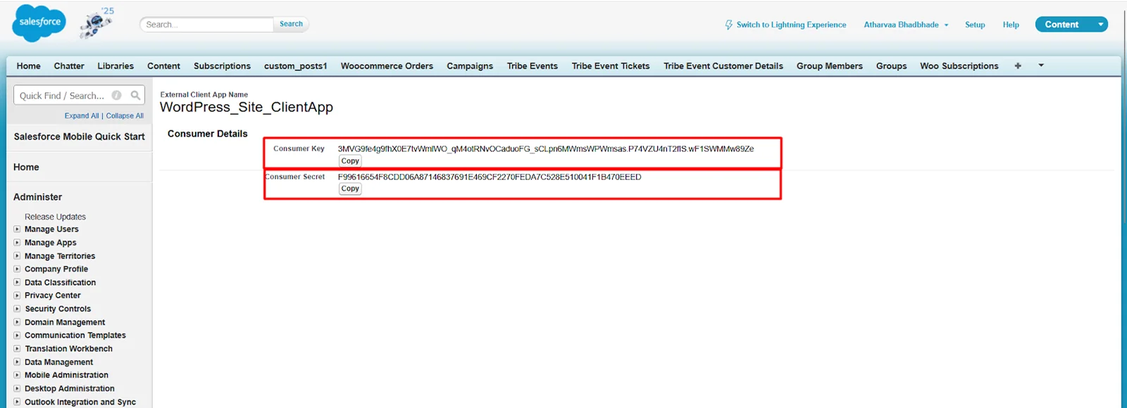Expand the Mobile Administration tree node
This screenshot has height=408, width=1127.
tap(17, 375)
